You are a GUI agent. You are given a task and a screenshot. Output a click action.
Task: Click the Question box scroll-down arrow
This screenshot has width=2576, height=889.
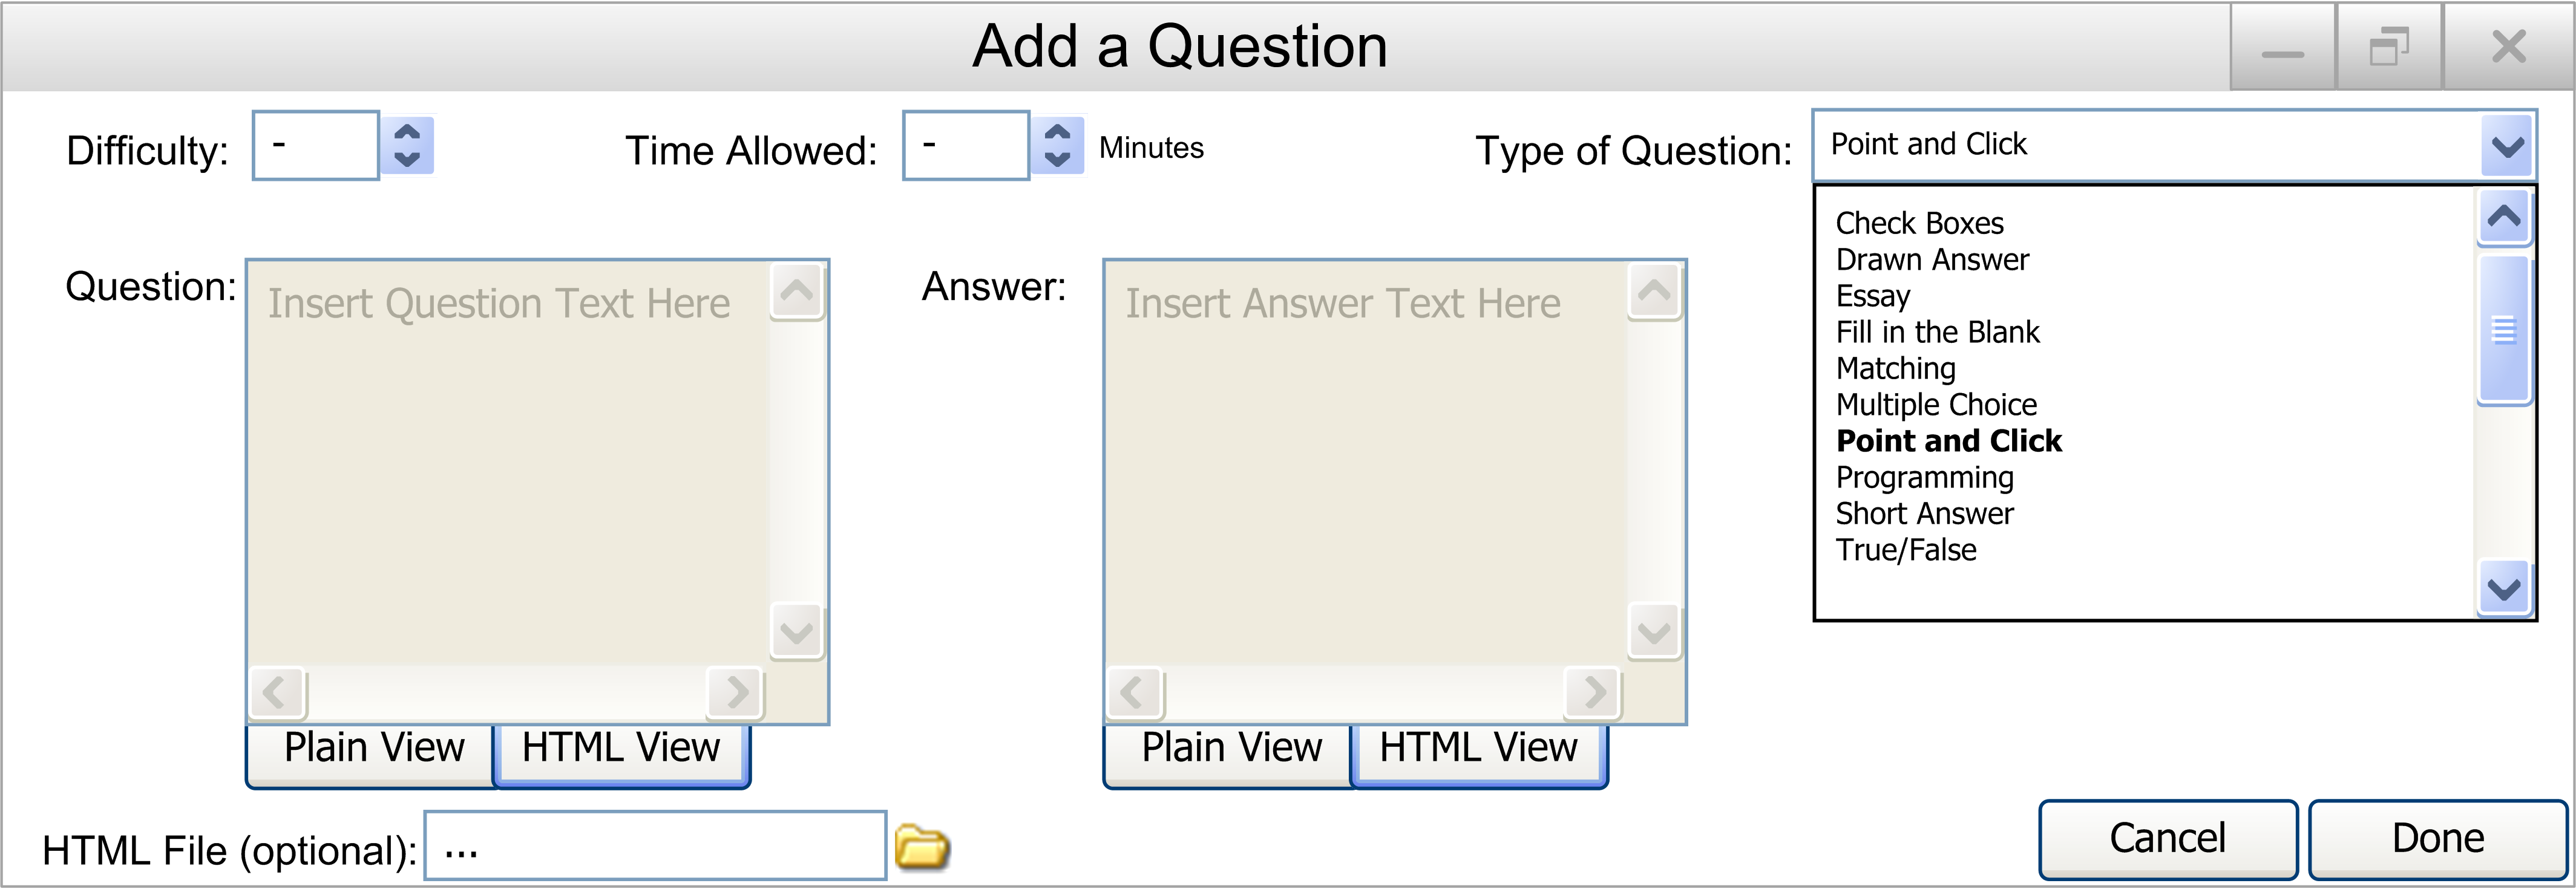coord(797,633)
